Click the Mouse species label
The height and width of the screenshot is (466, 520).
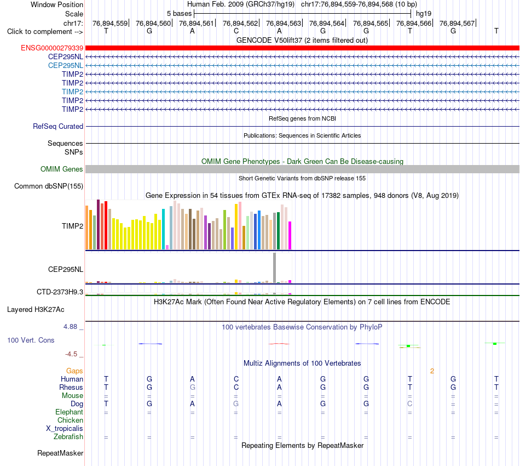[x=72, y=396]
